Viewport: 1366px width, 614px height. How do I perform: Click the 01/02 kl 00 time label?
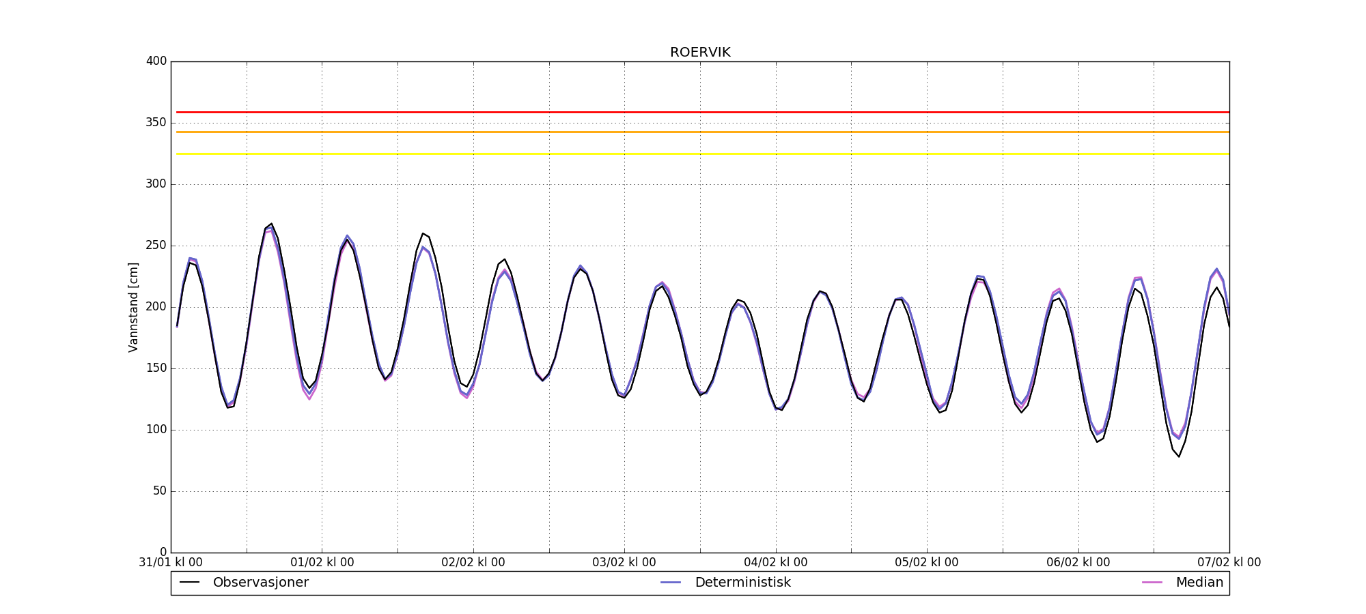pos(322,562)
